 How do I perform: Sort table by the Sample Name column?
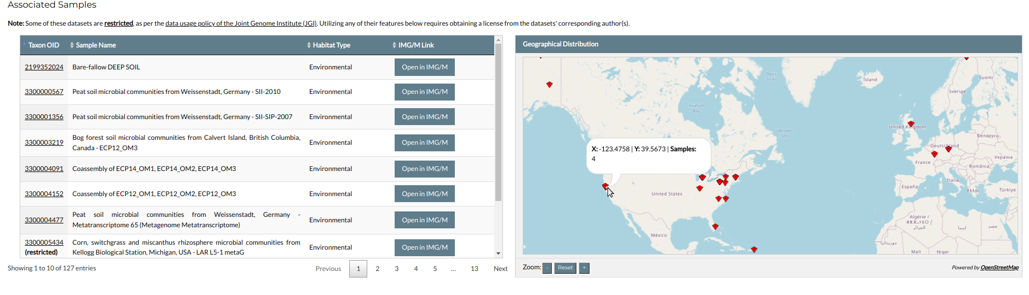click(x=95, y=45)
